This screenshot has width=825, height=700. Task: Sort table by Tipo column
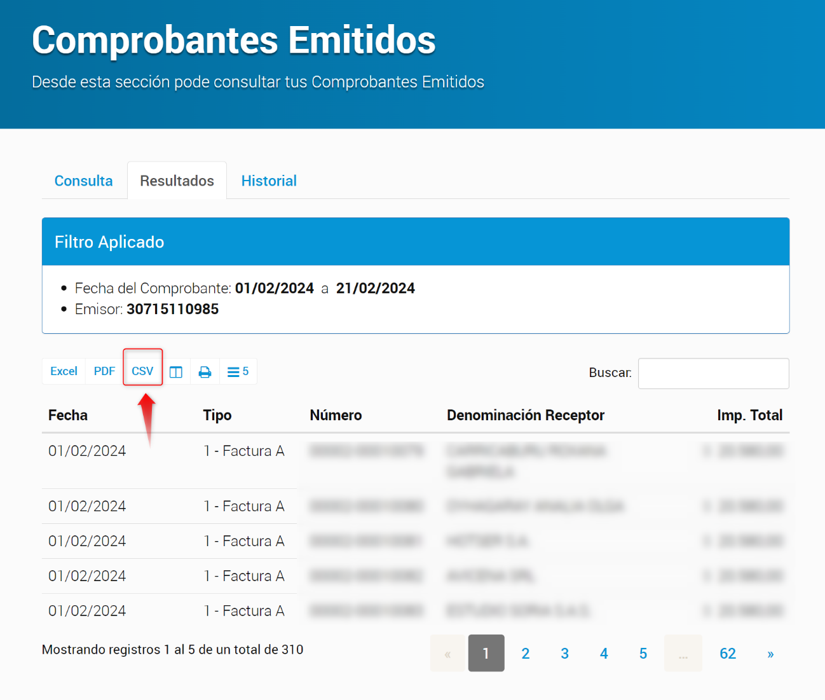pos(217,415)
